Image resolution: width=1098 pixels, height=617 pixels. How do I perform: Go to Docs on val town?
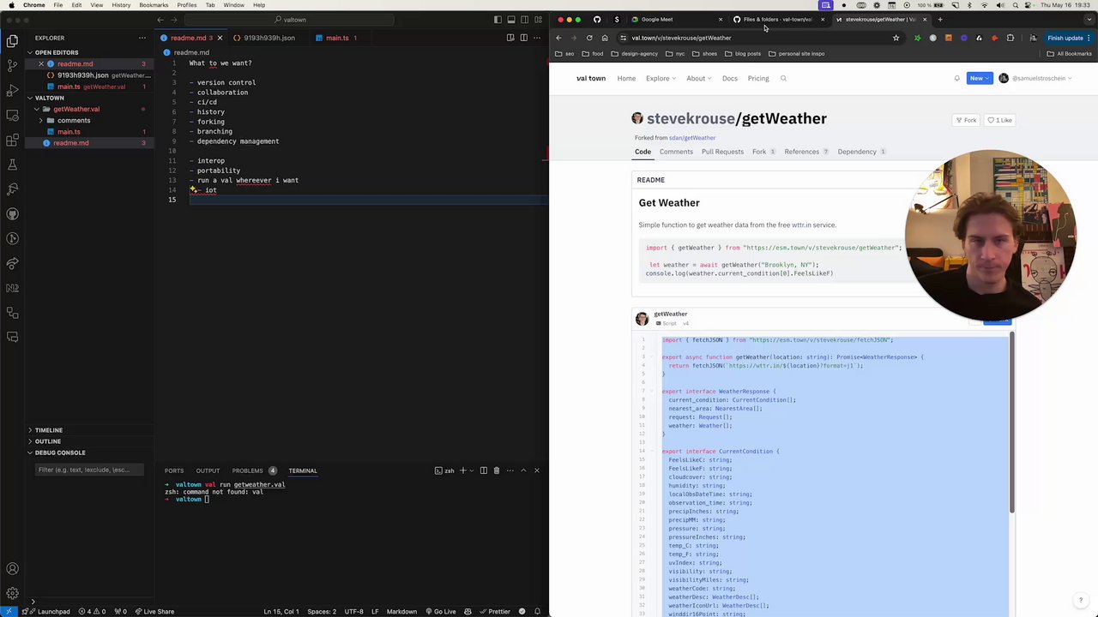coord(730,78)
